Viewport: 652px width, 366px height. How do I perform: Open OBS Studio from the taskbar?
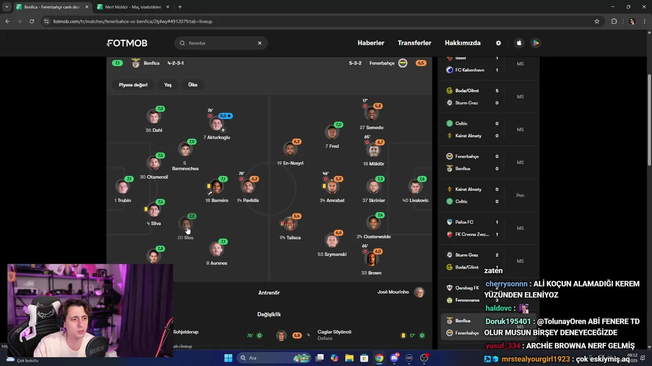pos(424,358)
